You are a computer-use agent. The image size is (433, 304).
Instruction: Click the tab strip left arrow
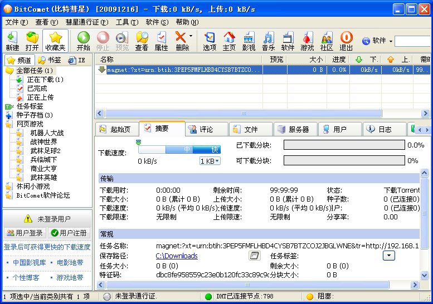420,130
